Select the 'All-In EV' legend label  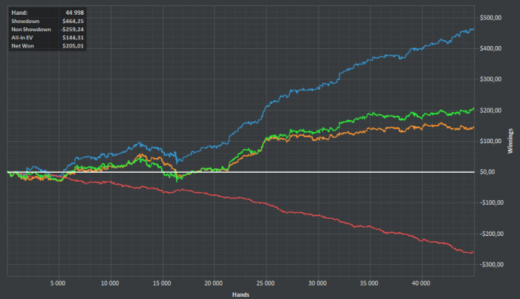tap(22, 38)
